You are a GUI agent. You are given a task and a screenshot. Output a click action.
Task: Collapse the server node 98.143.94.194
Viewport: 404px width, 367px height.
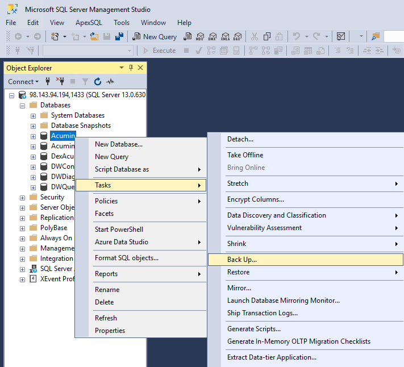[11, 95]
